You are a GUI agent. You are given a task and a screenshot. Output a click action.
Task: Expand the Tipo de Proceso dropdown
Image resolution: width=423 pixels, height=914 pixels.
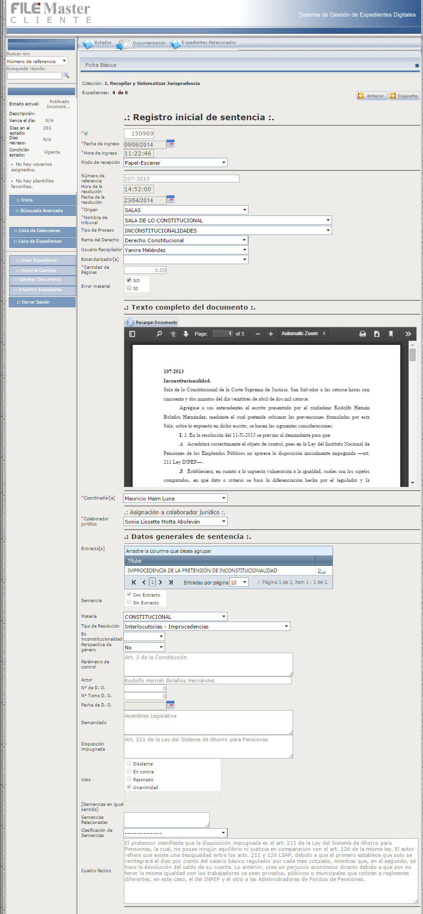tap(328, 230)
